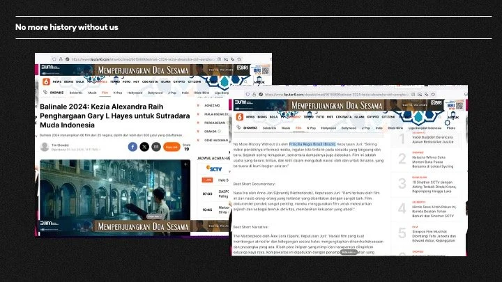The height and width of the screenshot is (282, 502).
Task: Open the PIALA OSCAR trending link
Action: pos(216,114)
